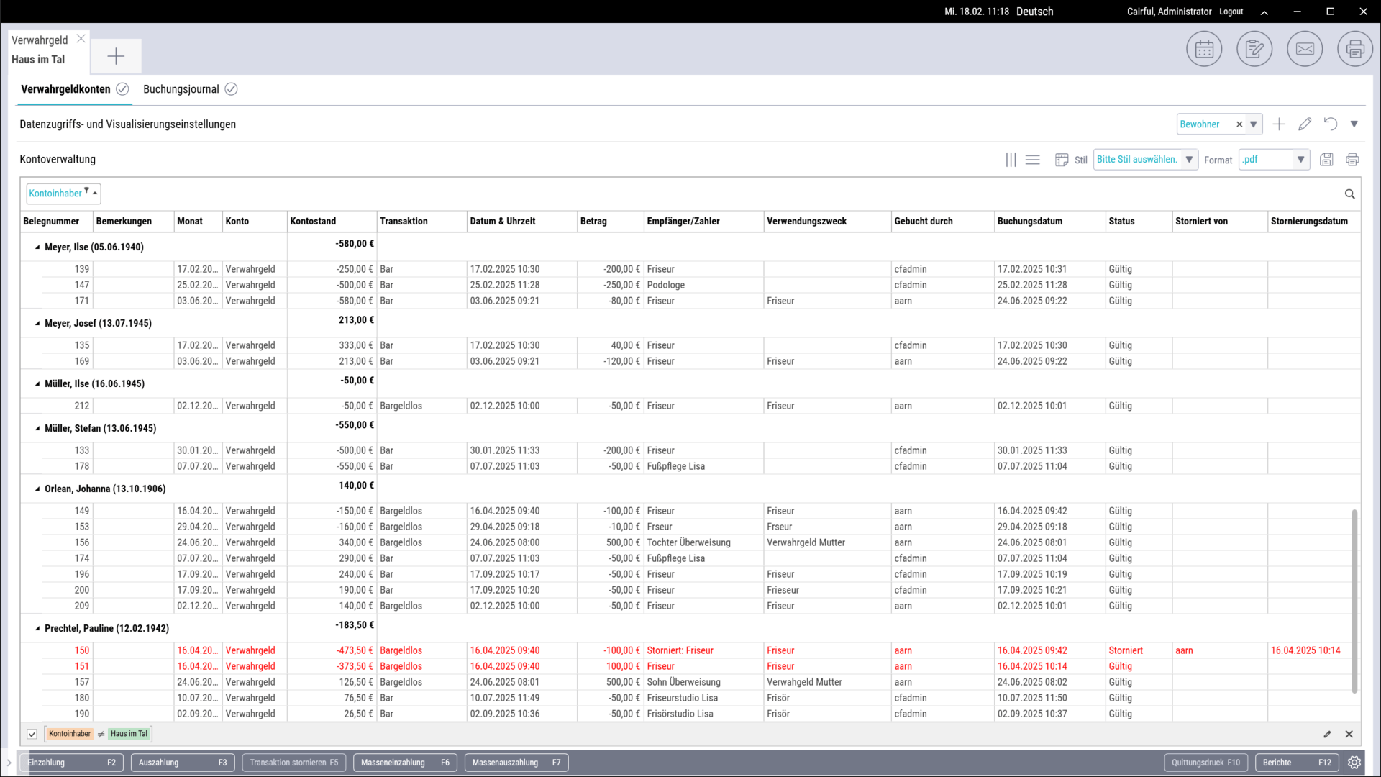The height and width of the screenshot is (777, 1381).
Task: Open the Bitte Stil auswählen dropdown
Action: (x=1189, y=160)
